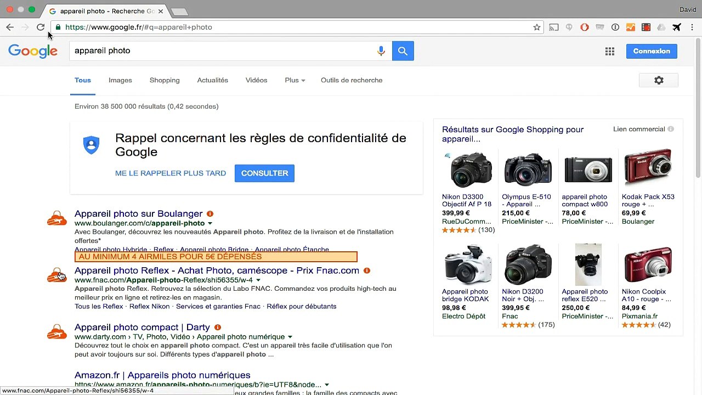The height and width of the screenshot is (395, 702).
Task: Select the Tous search tab
Action: tap(83, 80)
